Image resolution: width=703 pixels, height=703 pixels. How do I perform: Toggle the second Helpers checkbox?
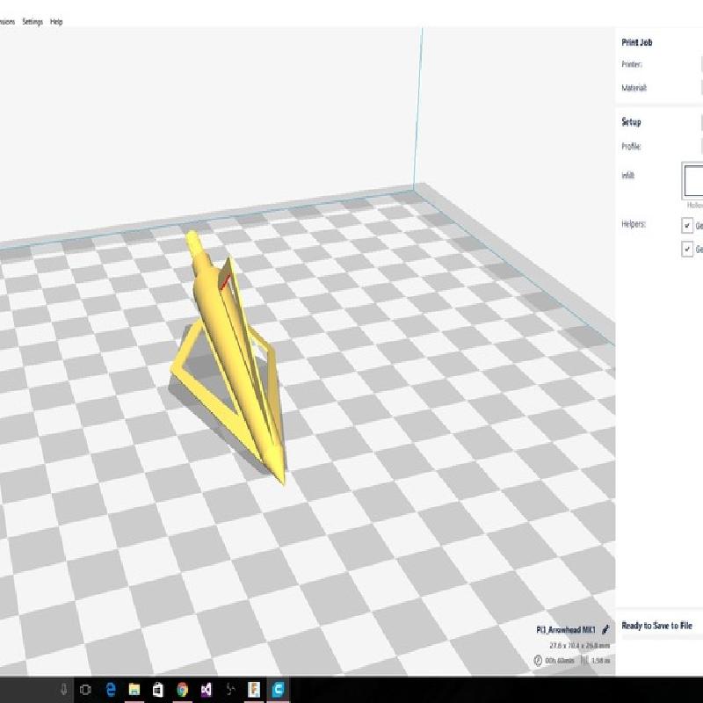(x=687, y=250)
